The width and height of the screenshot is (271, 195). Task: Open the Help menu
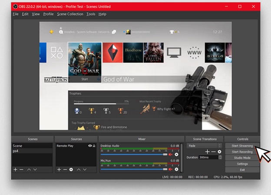[102, 14]
